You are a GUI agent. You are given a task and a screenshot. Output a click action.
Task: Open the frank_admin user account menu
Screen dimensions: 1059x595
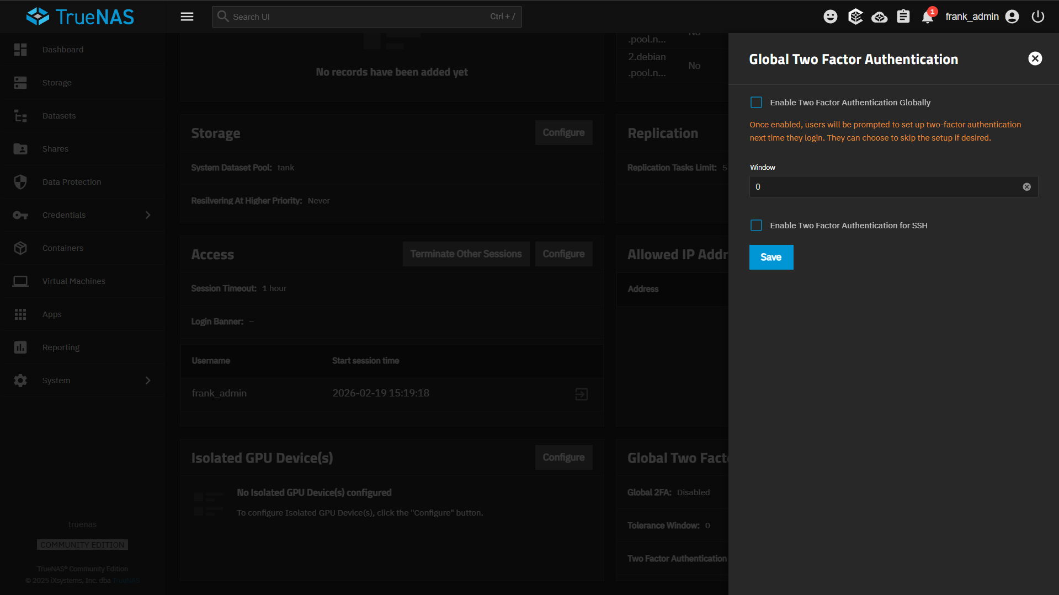[x=982, y=17]
